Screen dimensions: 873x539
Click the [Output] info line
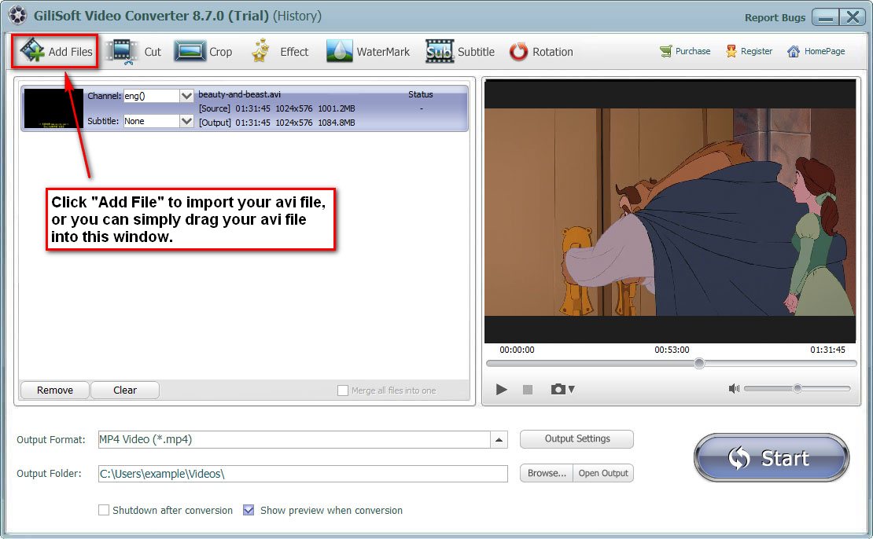[277, 123]
